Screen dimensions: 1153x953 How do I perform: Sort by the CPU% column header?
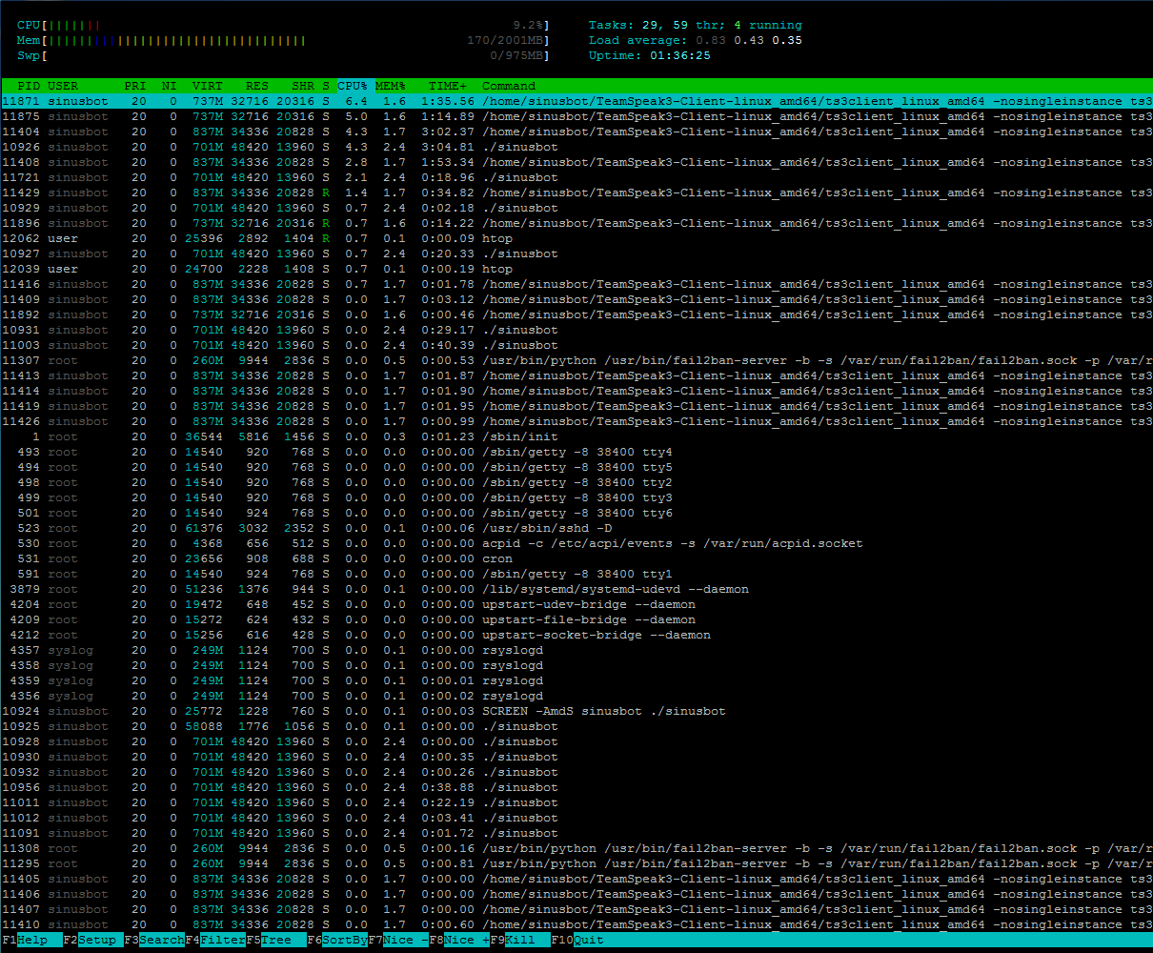pos(352,86)
